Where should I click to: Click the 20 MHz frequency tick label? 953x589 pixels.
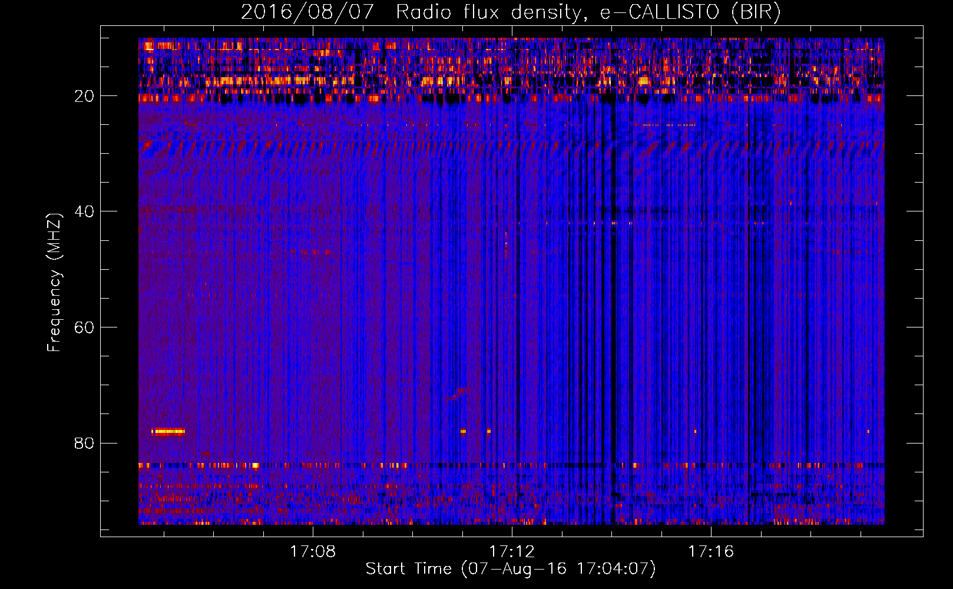point(84,96)
